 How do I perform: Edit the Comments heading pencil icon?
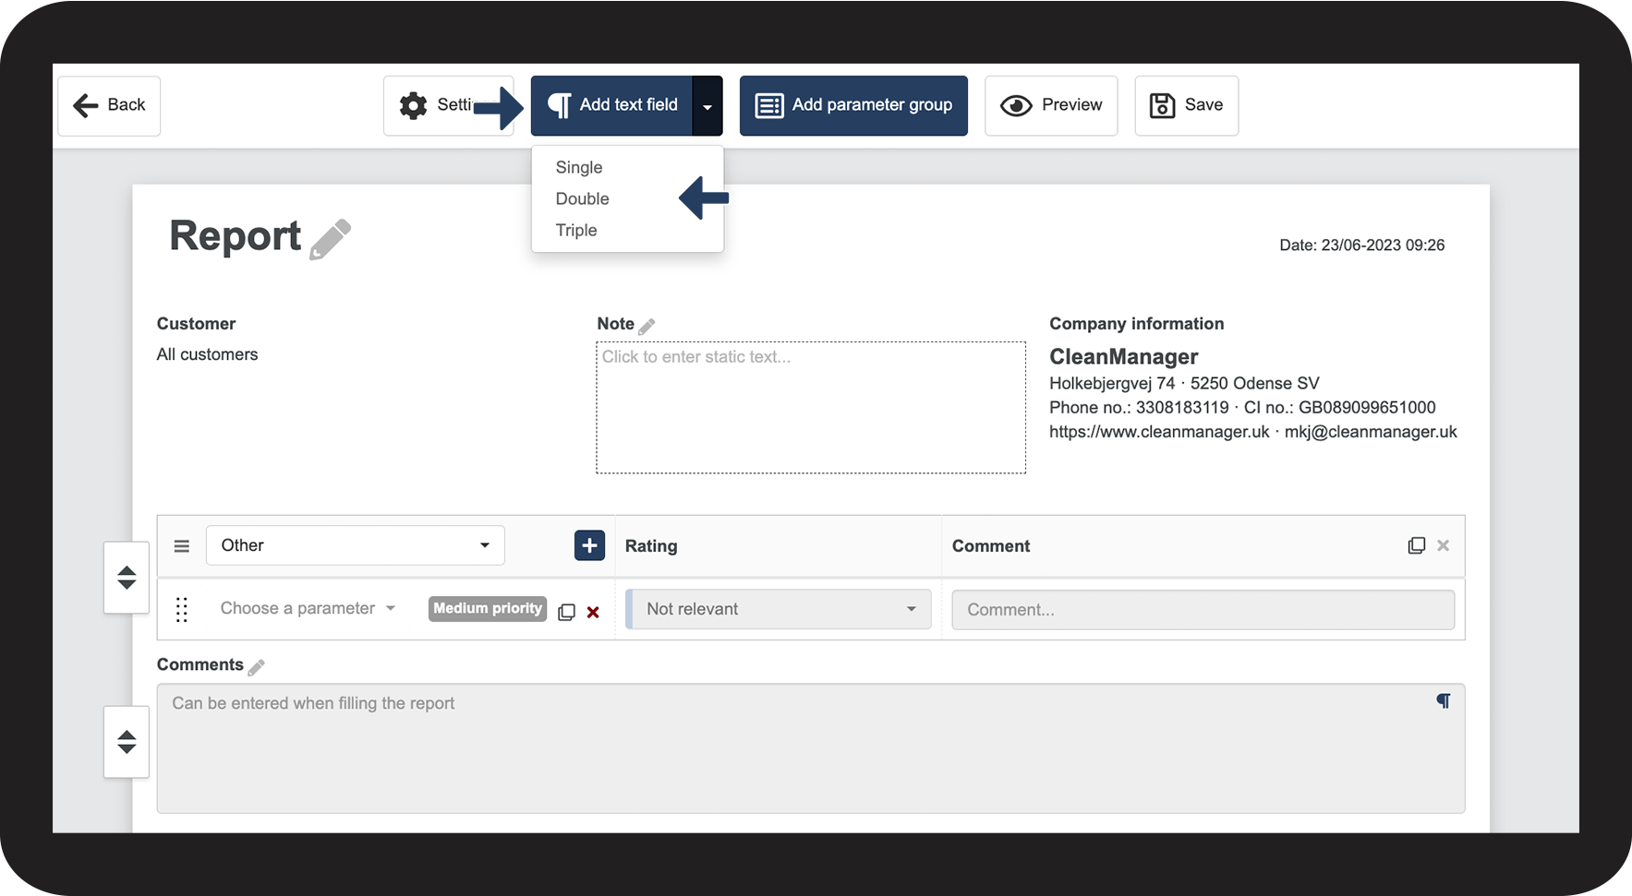click(x=256, y=667)
